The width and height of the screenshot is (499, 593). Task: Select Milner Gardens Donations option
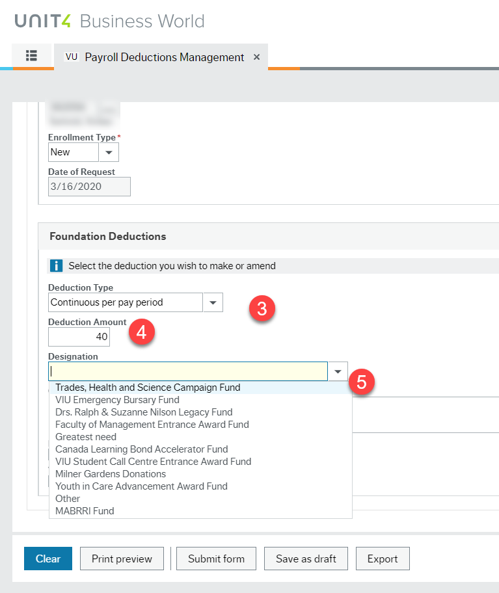tap(111, 474)
